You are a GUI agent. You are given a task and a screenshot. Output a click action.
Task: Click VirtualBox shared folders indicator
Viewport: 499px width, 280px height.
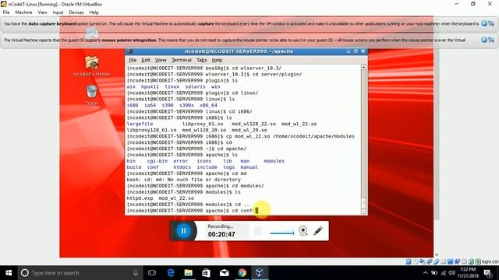[x=443, y=261]
